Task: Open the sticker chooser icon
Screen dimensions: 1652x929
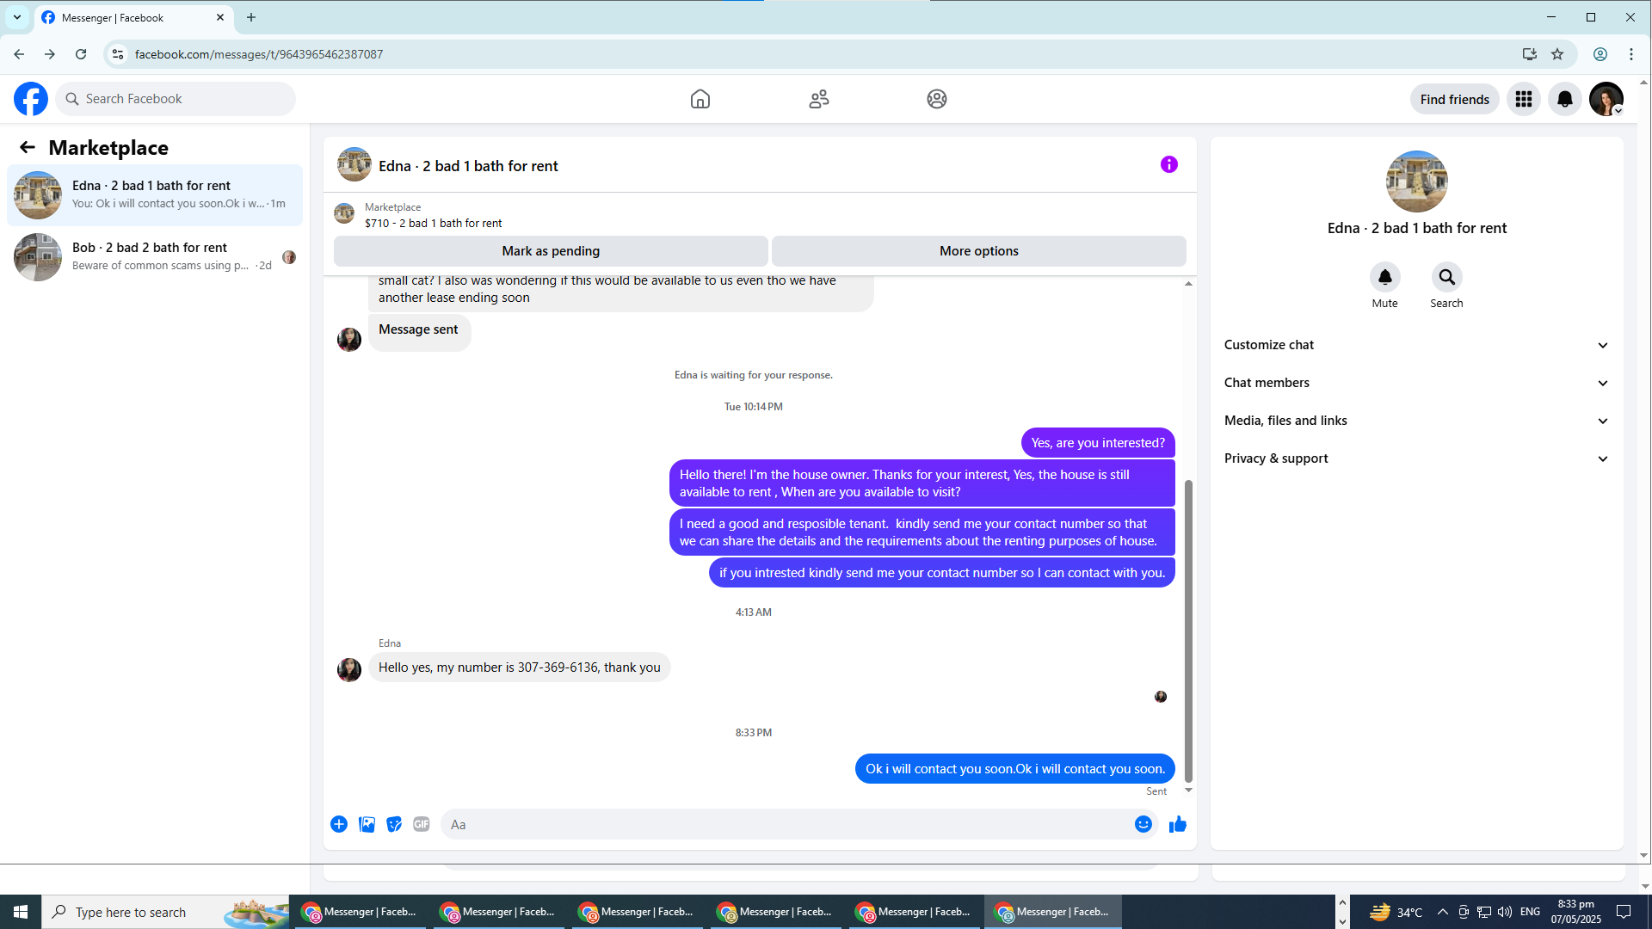Action: pos(394,824)
